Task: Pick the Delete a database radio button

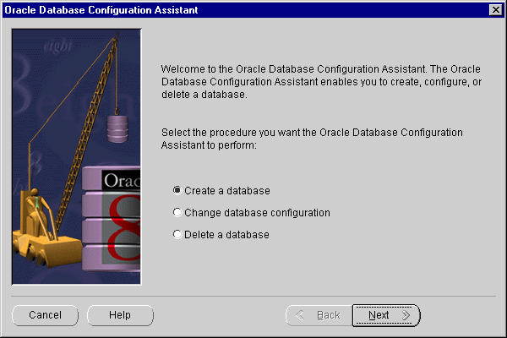Action: [x=177, y=234]
